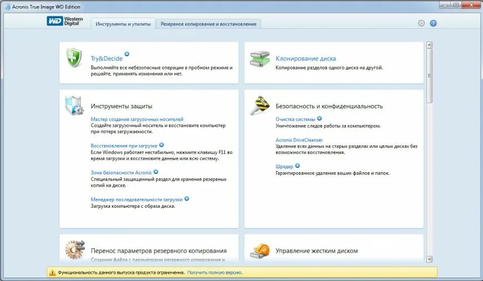The width and height of the screenshot is (483, 281).
Task: Open Клонирование диска link
Action: click(305, 58)
